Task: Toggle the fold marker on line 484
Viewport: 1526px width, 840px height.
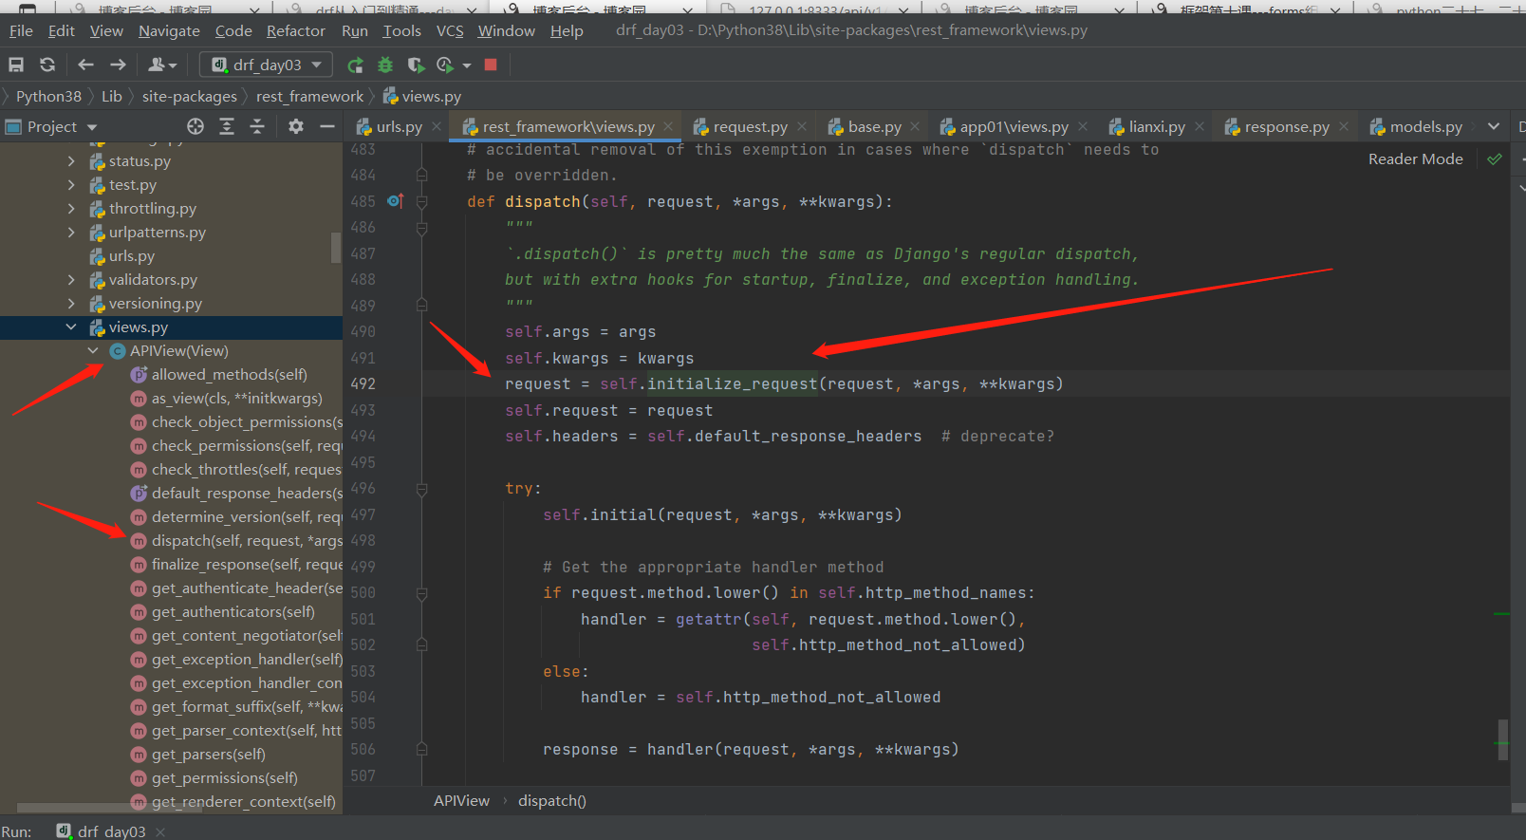Action: [422, 176]
